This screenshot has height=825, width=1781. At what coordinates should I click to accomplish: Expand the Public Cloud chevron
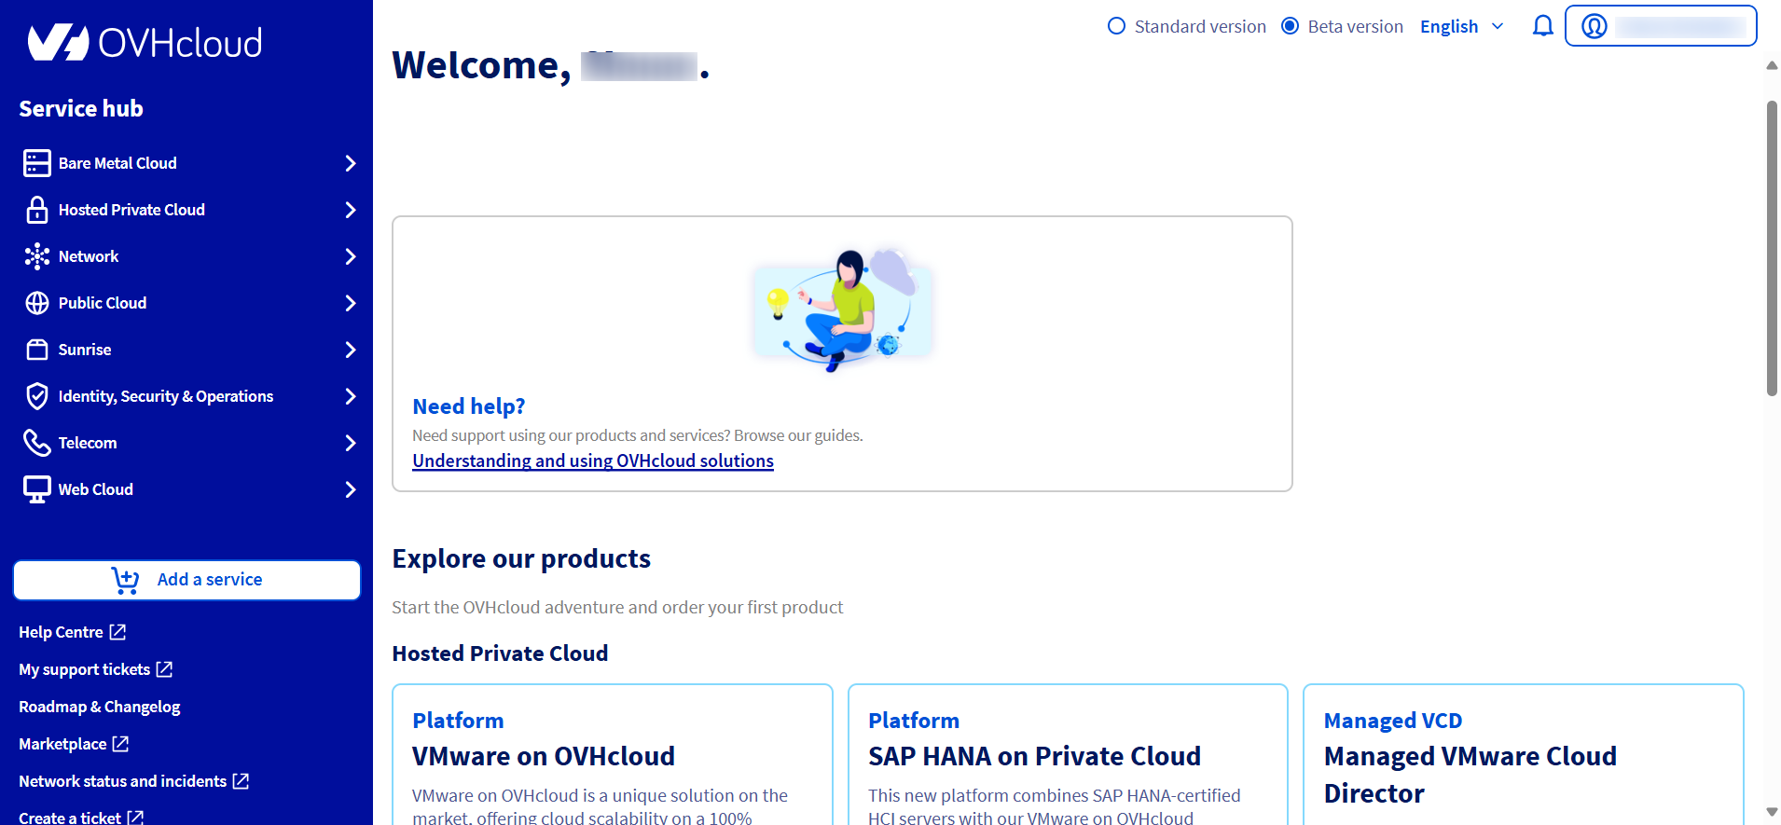[351, 303]
